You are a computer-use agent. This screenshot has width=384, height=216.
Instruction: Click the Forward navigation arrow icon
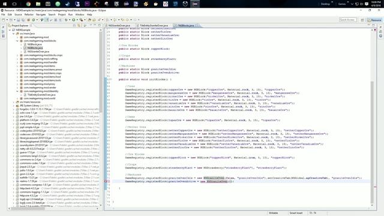(x=134, y=20)
